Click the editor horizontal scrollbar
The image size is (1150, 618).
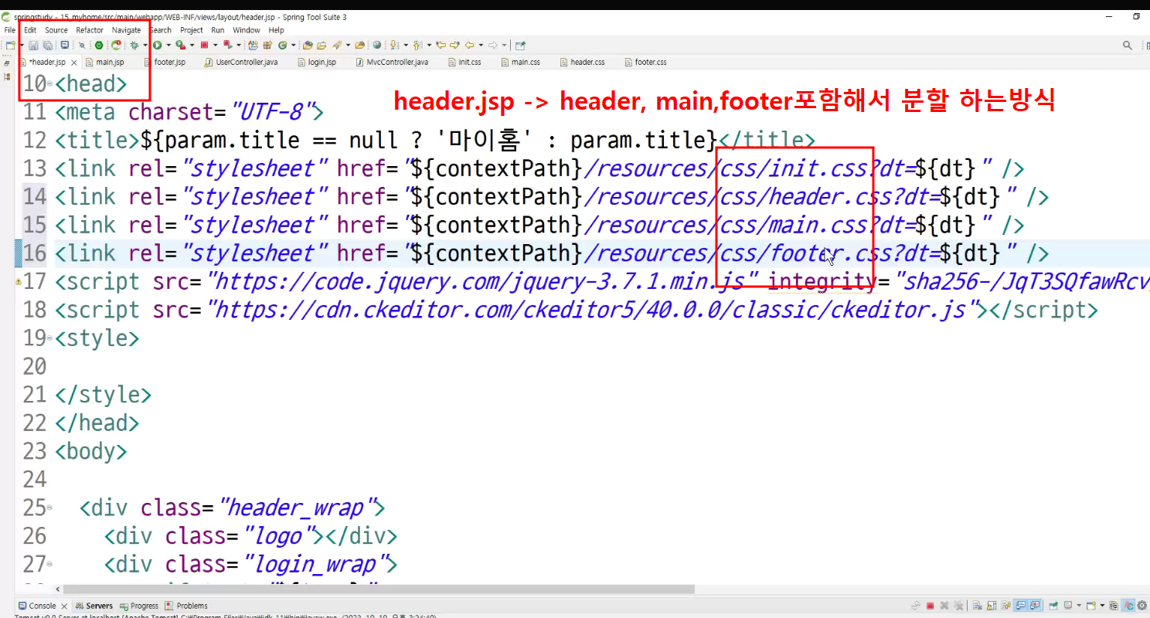tap(379, 589)
